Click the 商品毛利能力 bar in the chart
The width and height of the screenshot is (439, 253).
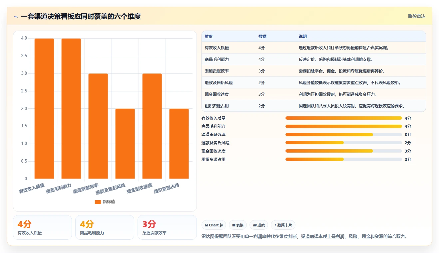click(x=71, y=109)
